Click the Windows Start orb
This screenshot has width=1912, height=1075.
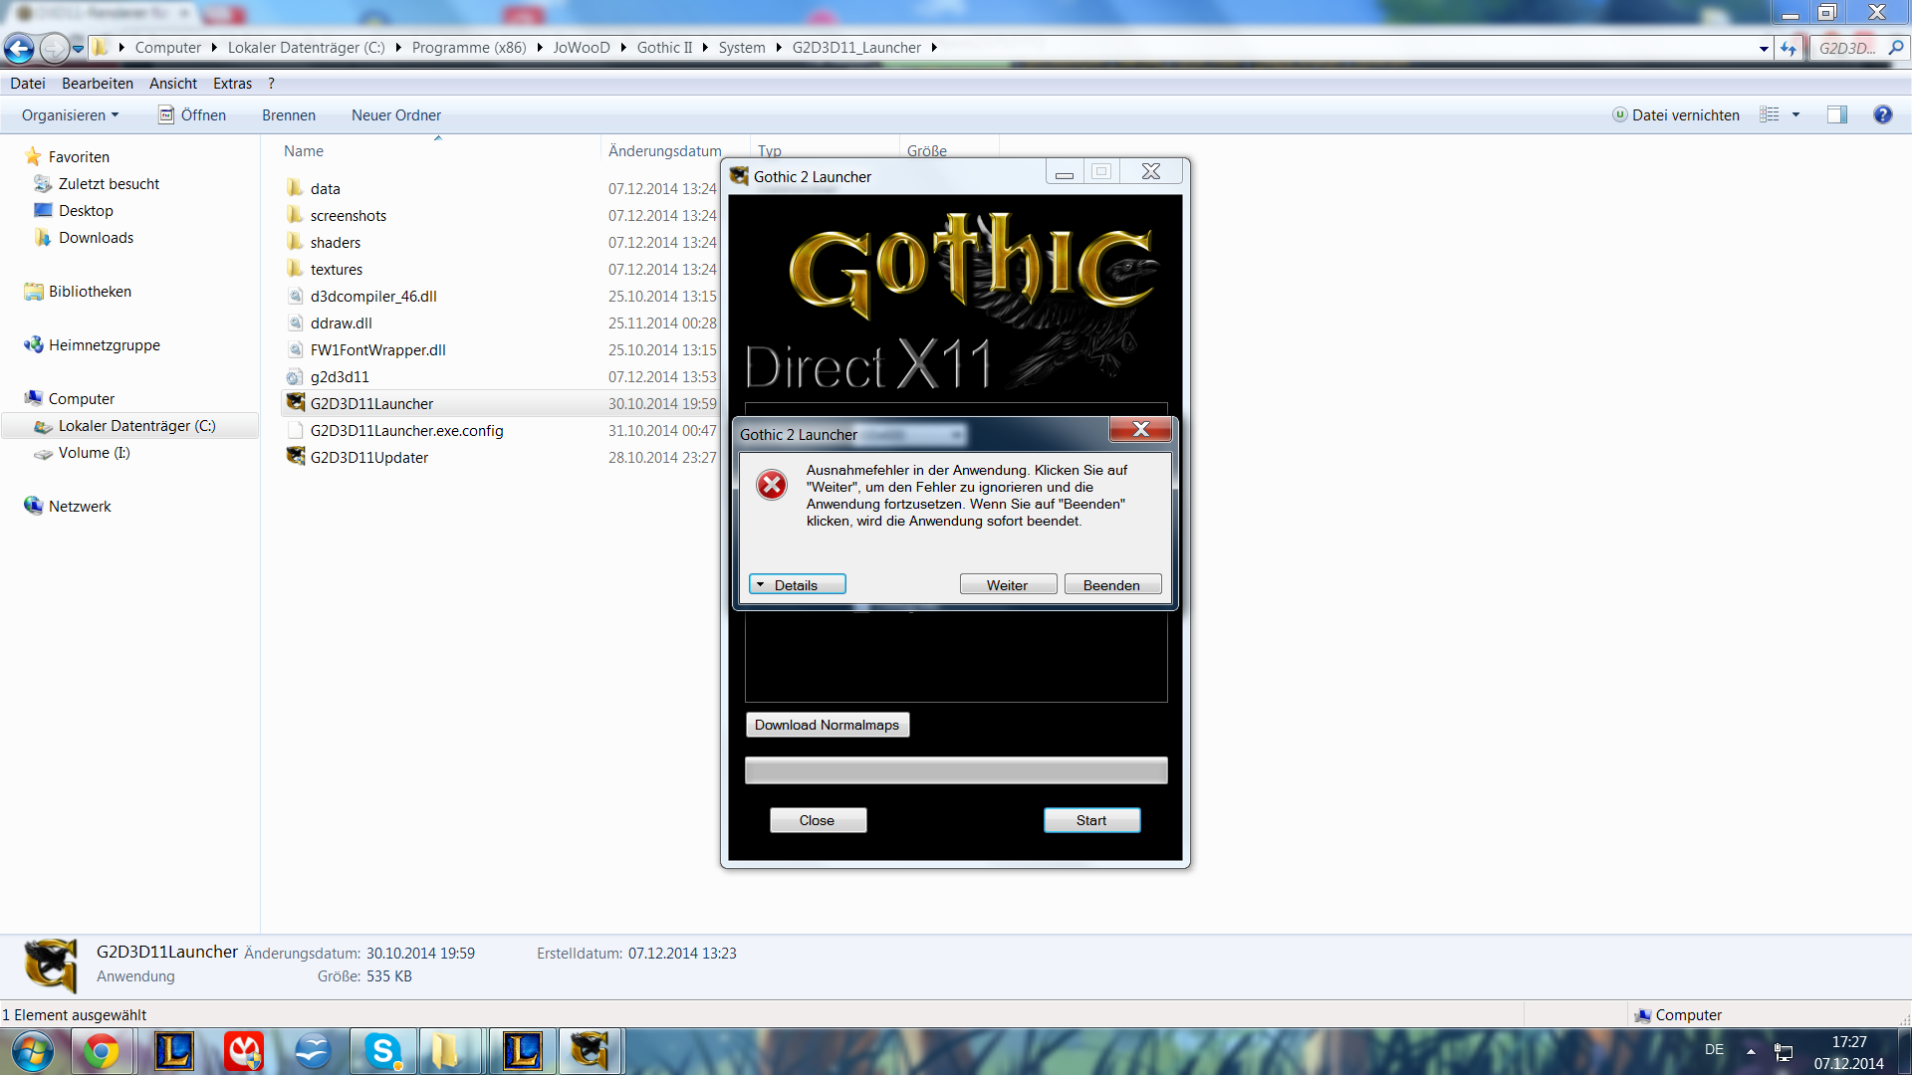point(31,1051)
